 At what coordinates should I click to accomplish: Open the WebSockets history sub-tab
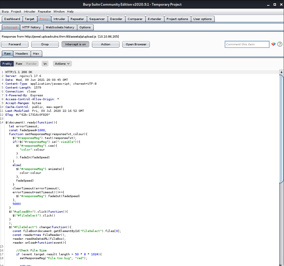click(60, 27)
